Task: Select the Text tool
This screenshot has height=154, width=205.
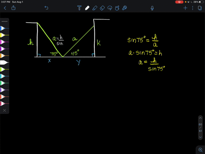Action: pos(79,8)
